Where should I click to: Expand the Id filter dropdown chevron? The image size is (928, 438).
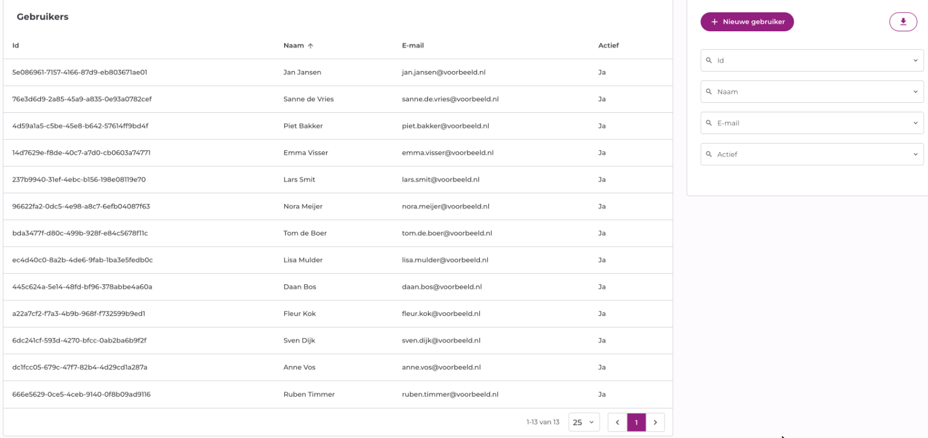(x=915, y=60)
